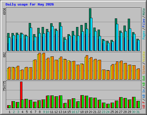Click day label 7 on x-axis
The image size is (147, 115).
[x=35, y=112]
